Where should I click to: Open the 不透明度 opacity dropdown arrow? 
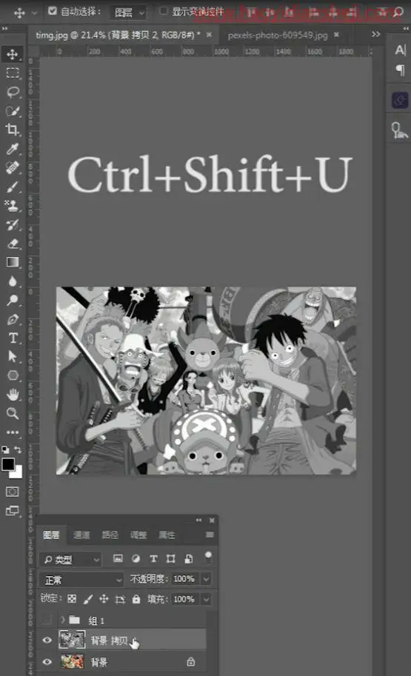click(206, 579)
